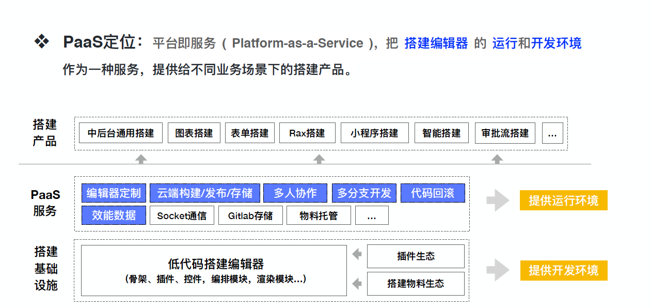Select the blue 多分支开发 box
This screenshot has width=651, height=308.
(x=364, y=193)
